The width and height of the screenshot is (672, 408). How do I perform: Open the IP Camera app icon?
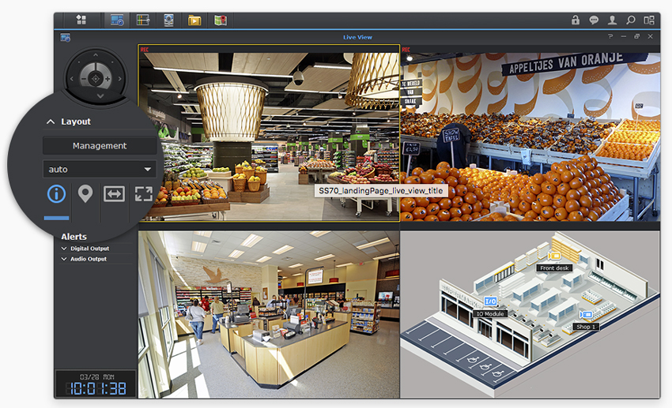click(169, 20)
